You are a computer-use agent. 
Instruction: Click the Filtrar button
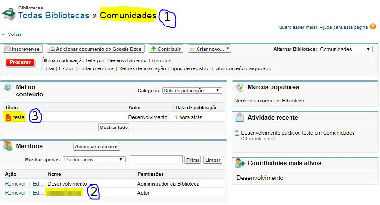(193, 160)
